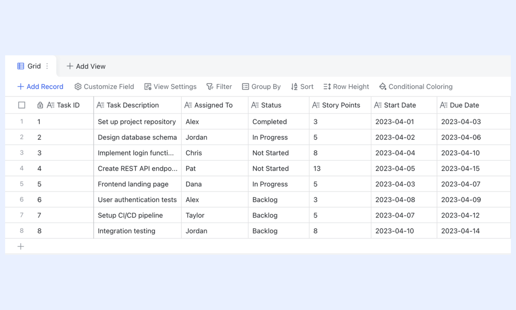Click the Customize Field gear icon
The width and height of the screenshot is (516, 310).
tap(78, 87)
